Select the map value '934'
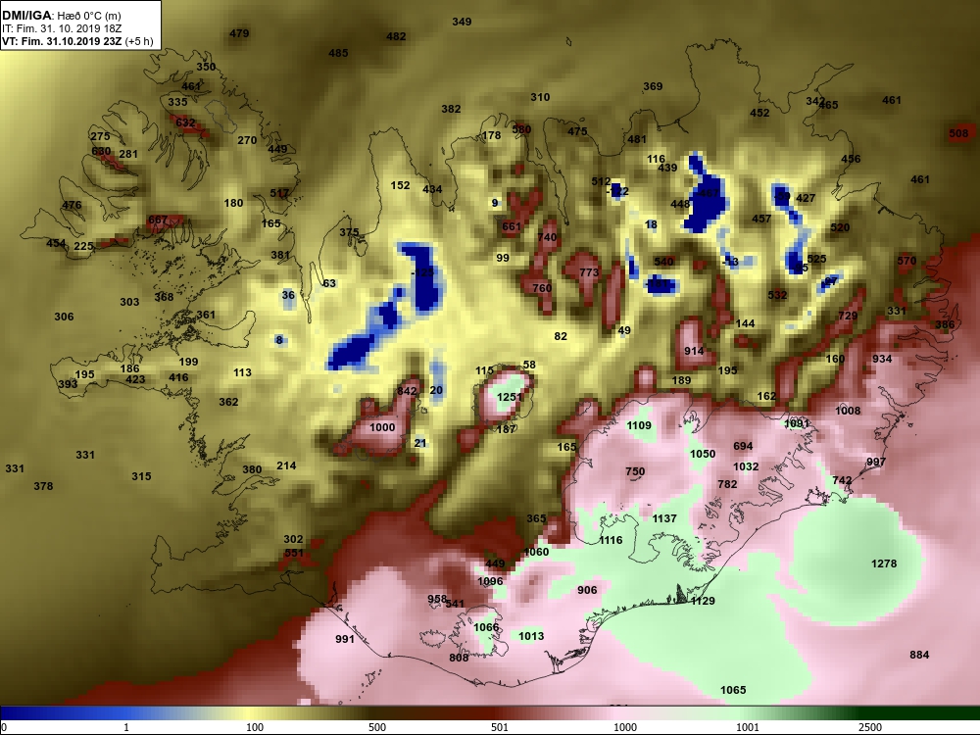Viewport: 980px width, 735px height. coord(882,359)
